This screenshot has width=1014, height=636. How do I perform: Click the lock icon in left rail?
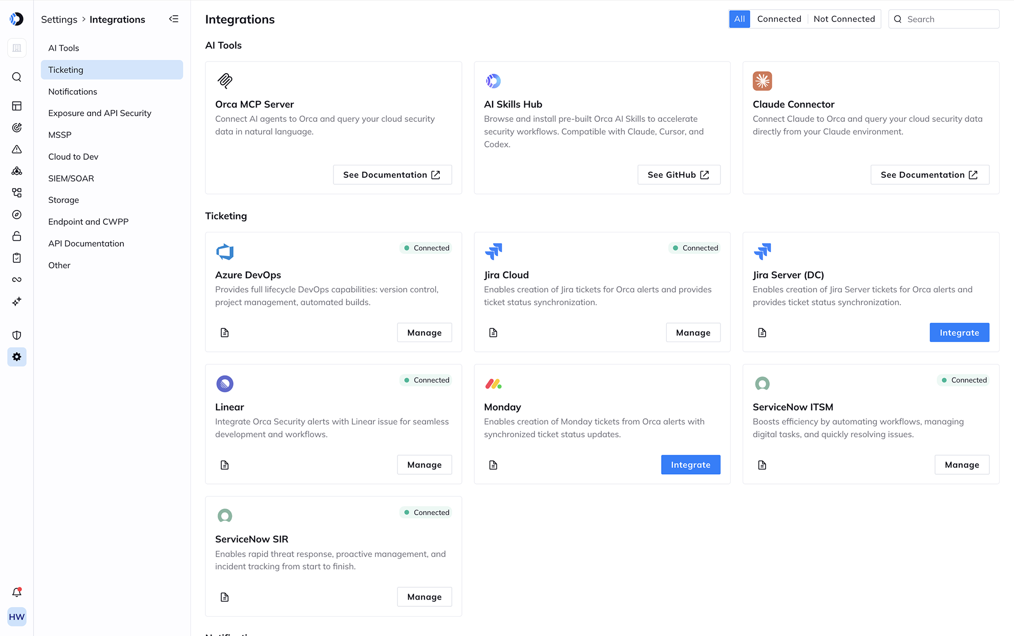[x=17, y=236]
